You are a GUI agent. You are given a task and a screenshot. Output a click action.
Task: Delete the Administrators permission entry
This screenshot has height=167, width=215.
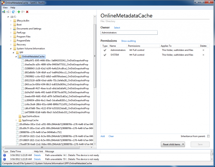click(x=203, y=50)
